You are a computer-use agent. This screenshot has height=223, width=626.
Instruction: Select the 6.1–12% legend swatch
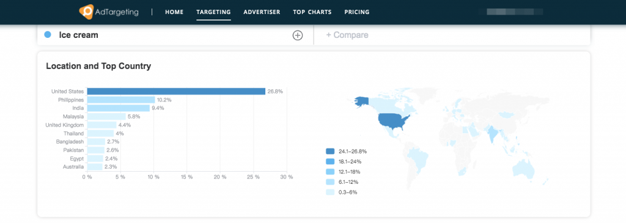click(330, 182)
